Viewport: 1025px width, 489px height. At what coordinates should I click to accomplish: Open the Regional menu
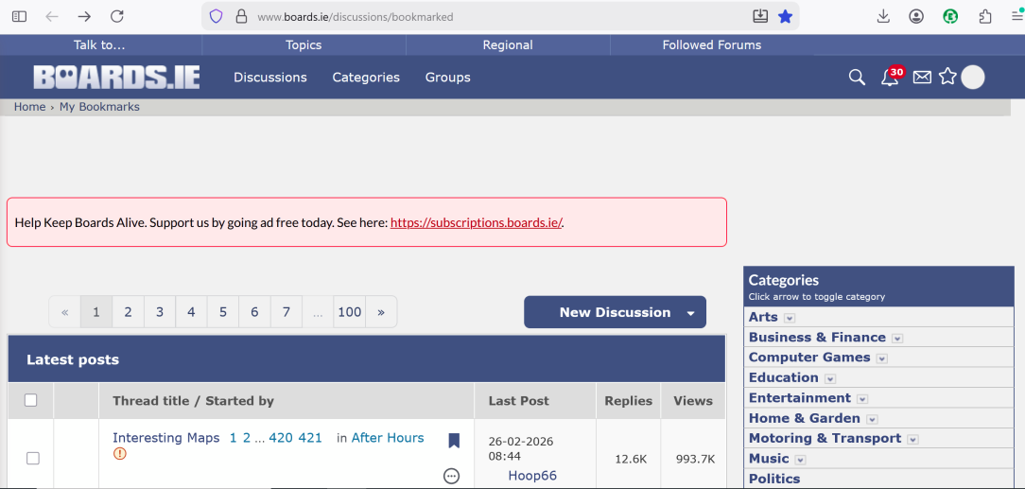click(508, 45)
